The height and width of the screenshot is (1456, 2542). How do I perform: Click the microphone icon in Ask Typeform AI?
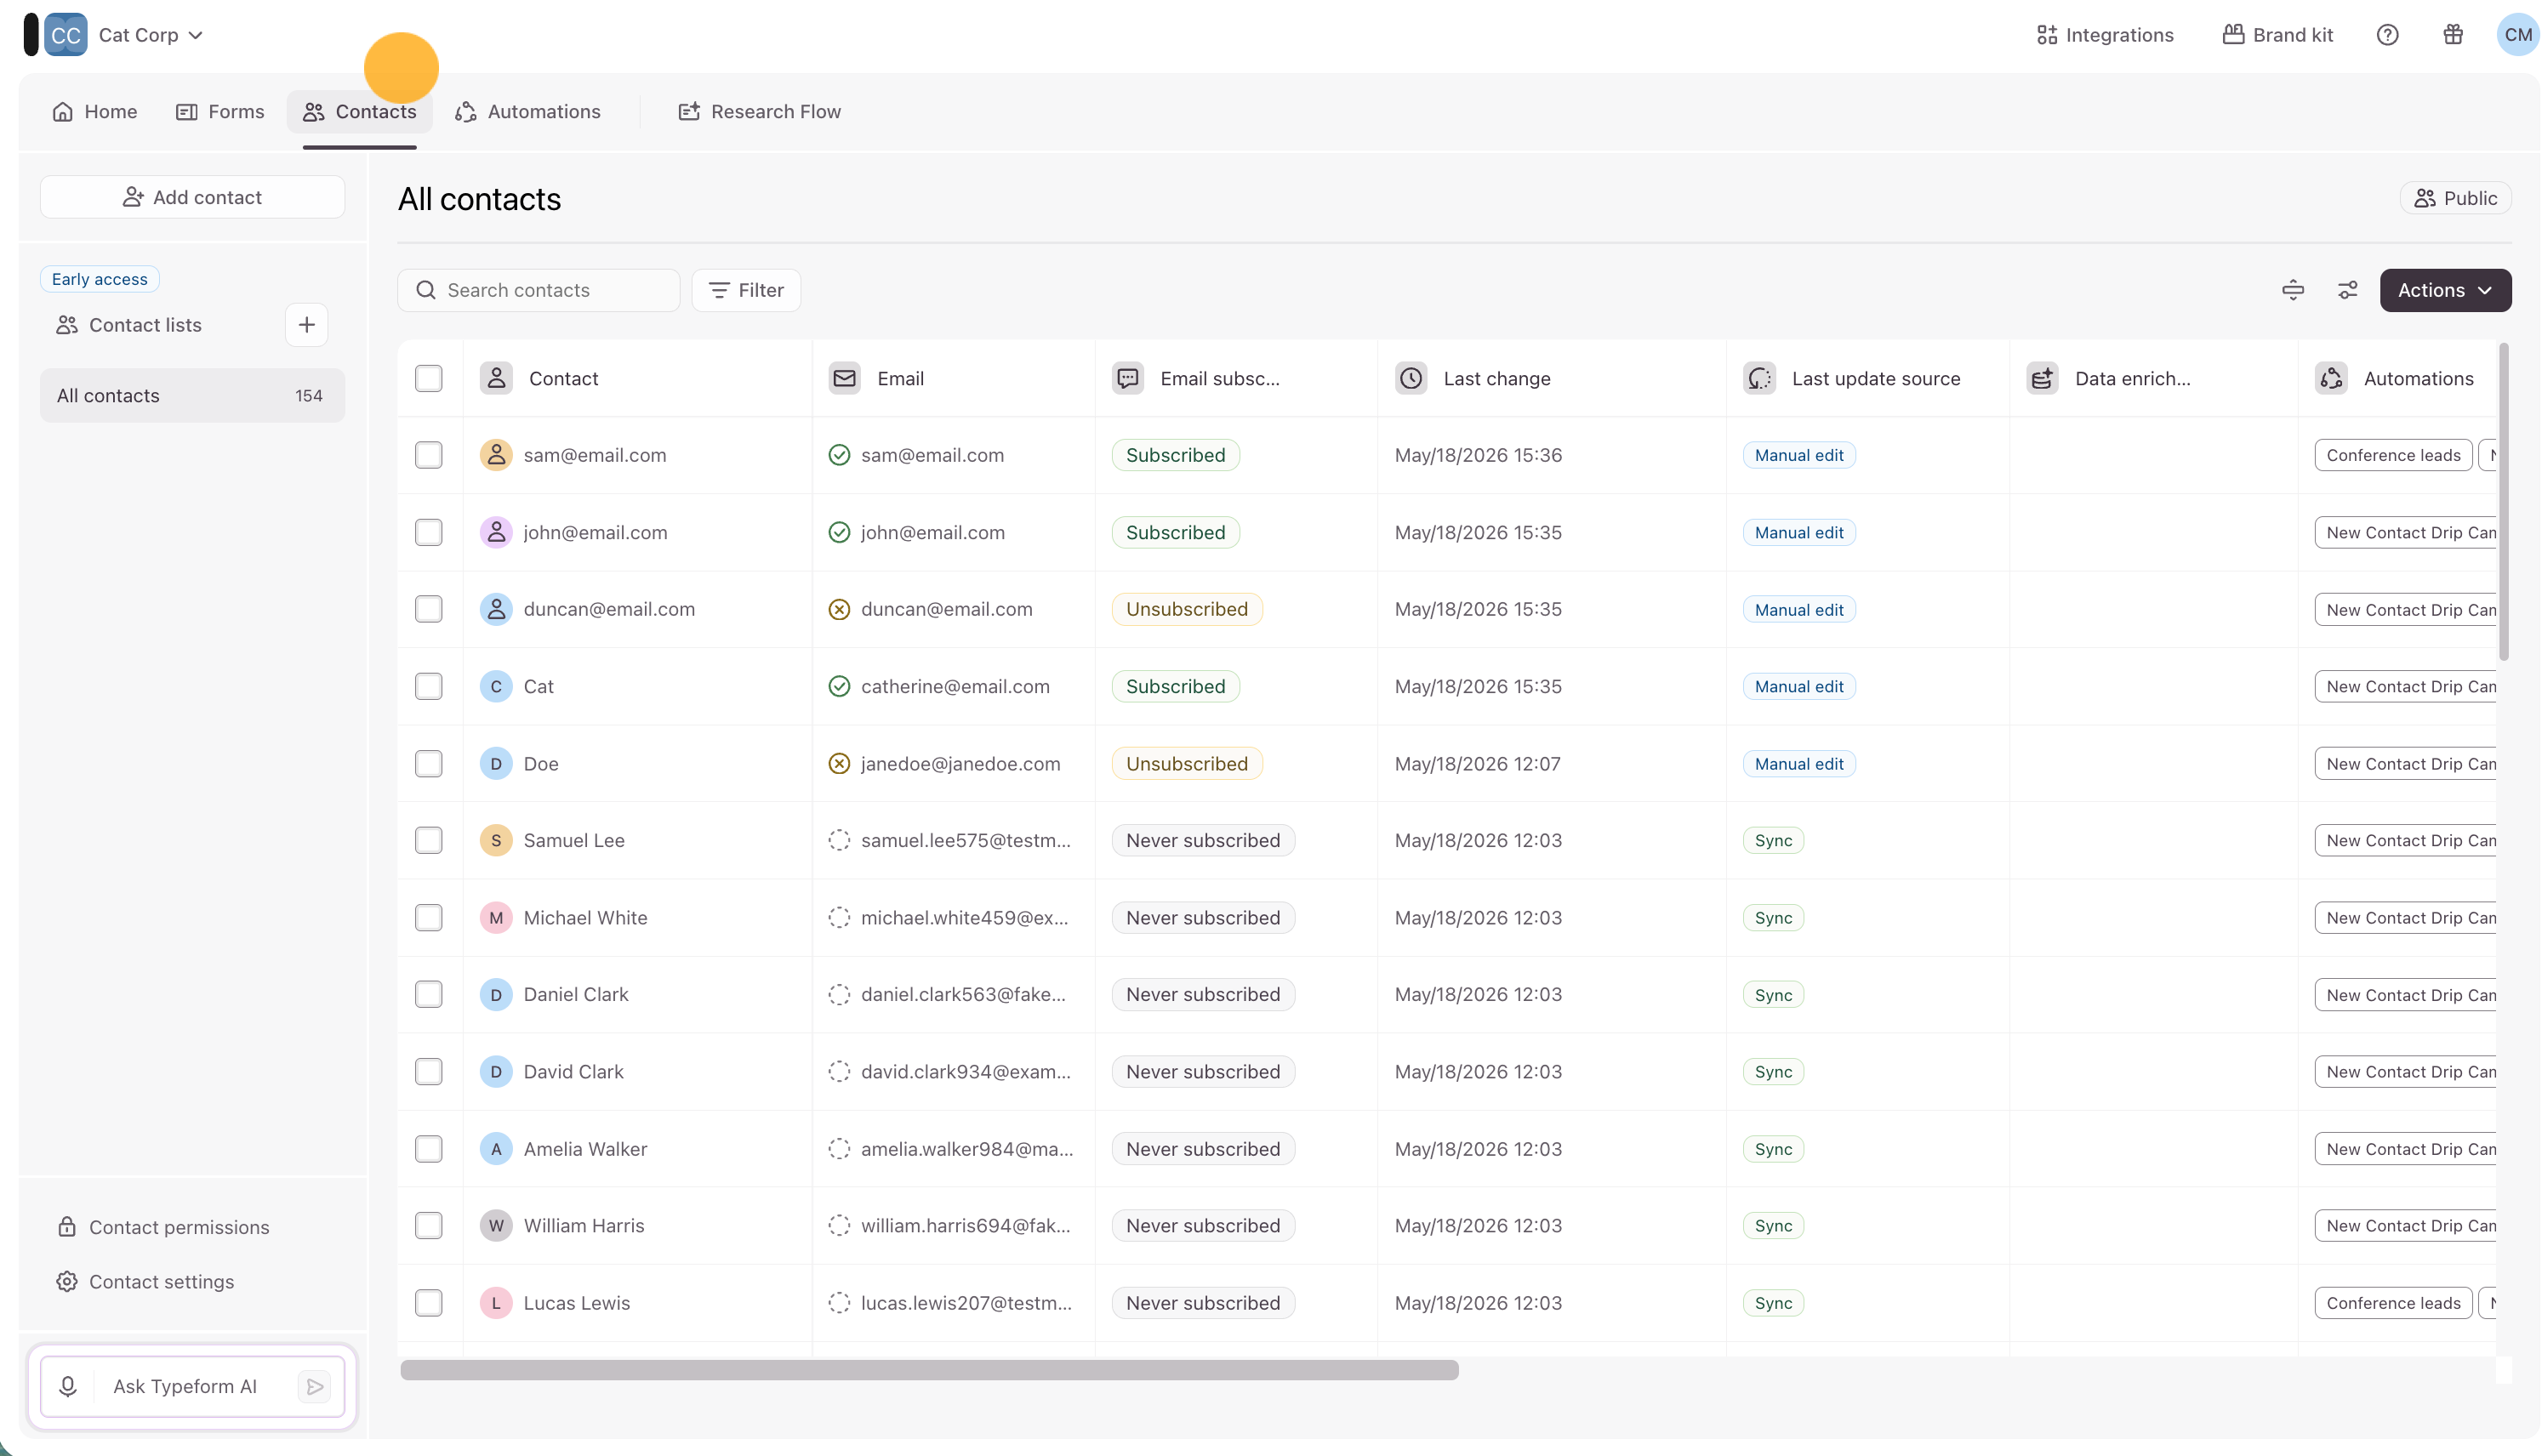pos(68,1386)
